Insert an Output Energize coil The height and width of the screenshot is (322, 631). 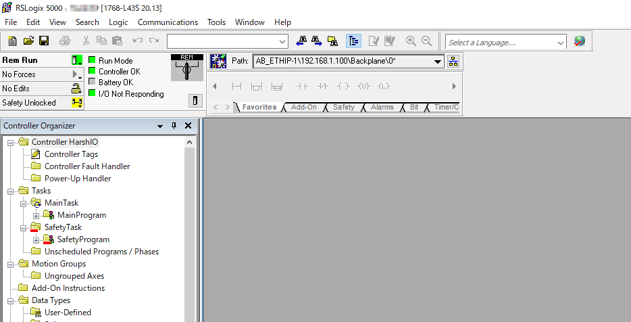[x=343, y=86]
